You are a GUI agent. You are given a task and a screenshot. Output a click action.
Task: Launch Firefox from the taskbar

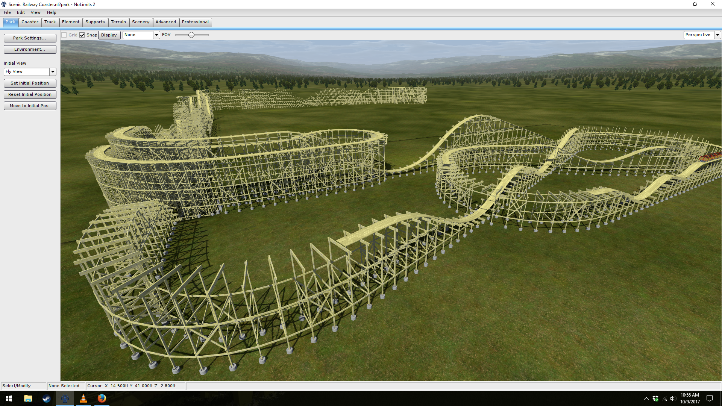coord(102,398)
